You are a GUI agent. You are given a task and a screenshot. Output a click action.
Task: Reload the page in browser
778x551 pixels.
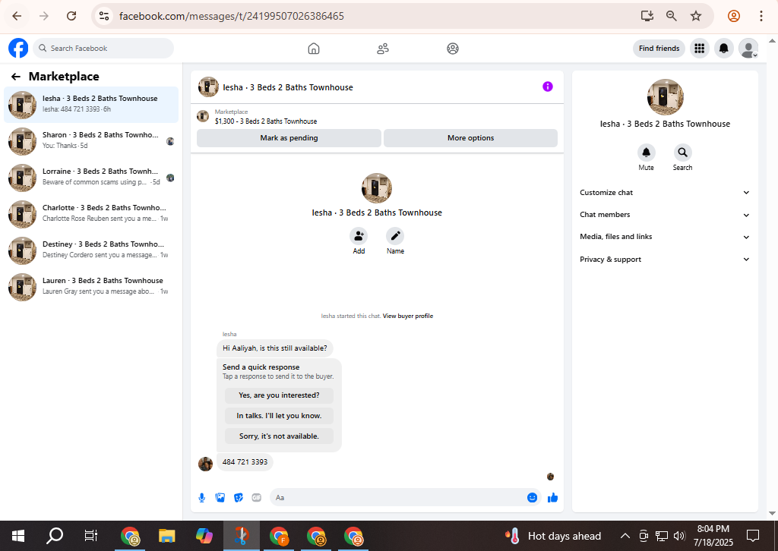tap(71, 16)
